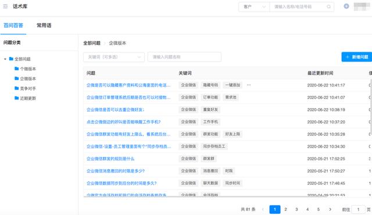Click in the 前往 page number input
The width and height of the screenshot is (372, 215).
358,209
